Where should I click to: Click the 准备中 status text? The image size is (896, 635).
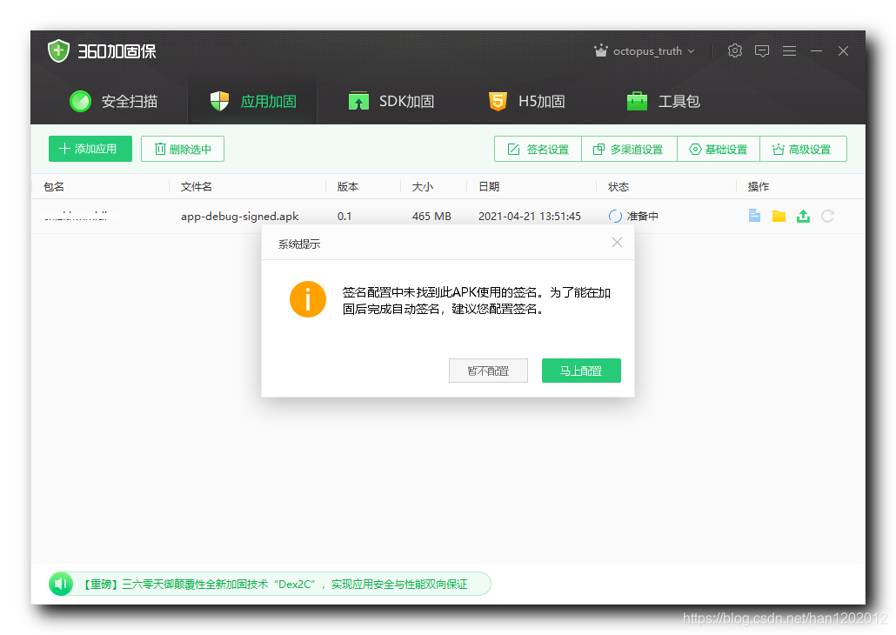[642, 216]
